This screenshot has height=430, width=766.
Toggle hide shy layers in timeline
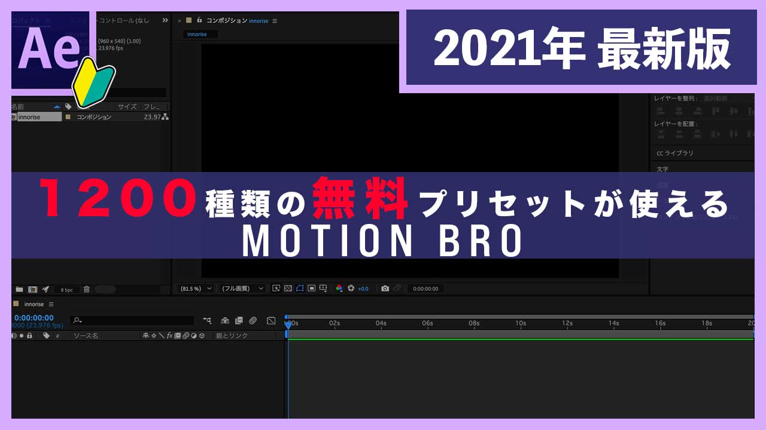(225, 321)
